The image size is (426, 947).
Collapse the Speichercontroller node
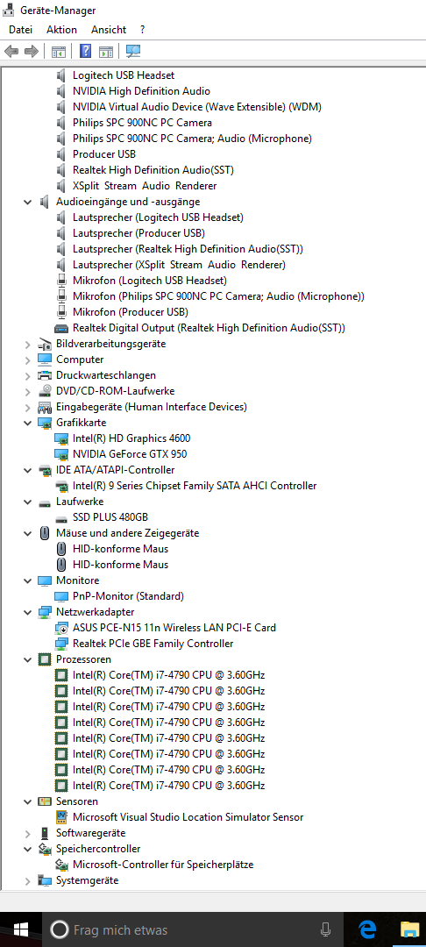pyautogui.click(x=27, y=849)
